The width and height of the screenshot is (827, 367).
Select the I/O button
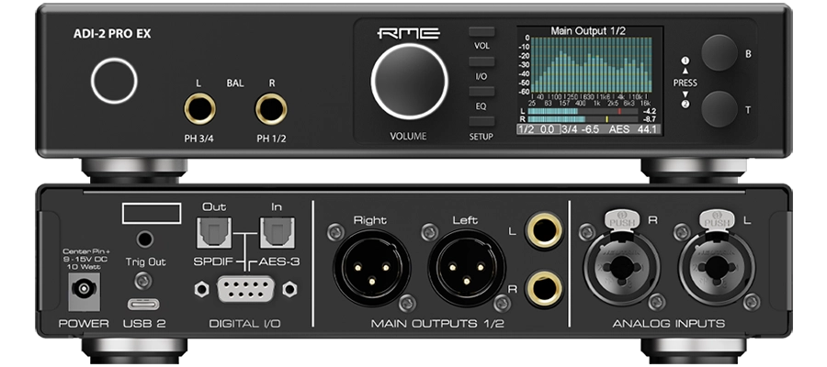[x=481, y=62]
